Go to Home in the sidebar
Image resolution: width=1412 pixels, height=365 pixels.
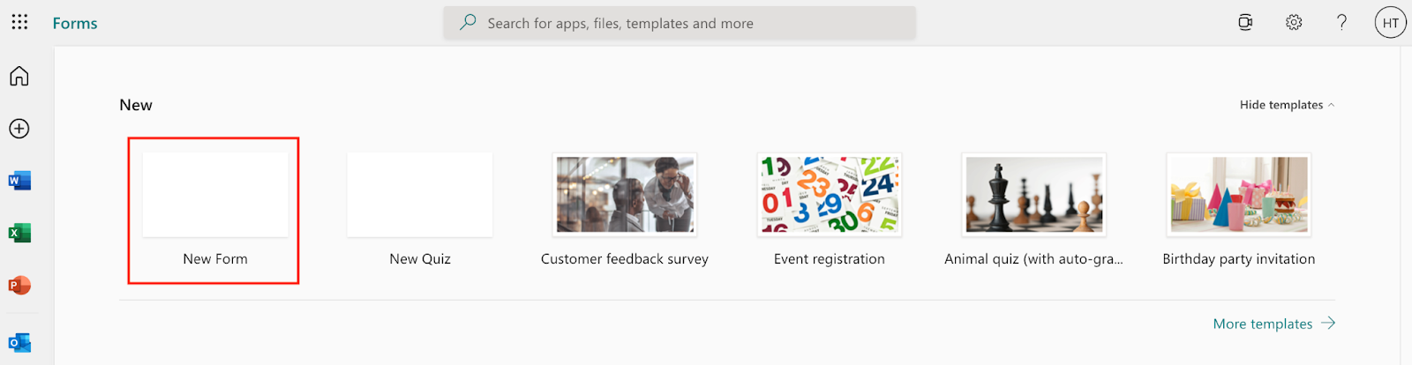tap(19, 77)
